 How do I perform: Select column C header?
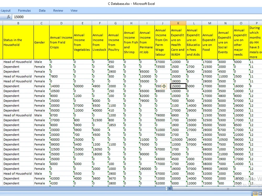(x=41, y=23)
